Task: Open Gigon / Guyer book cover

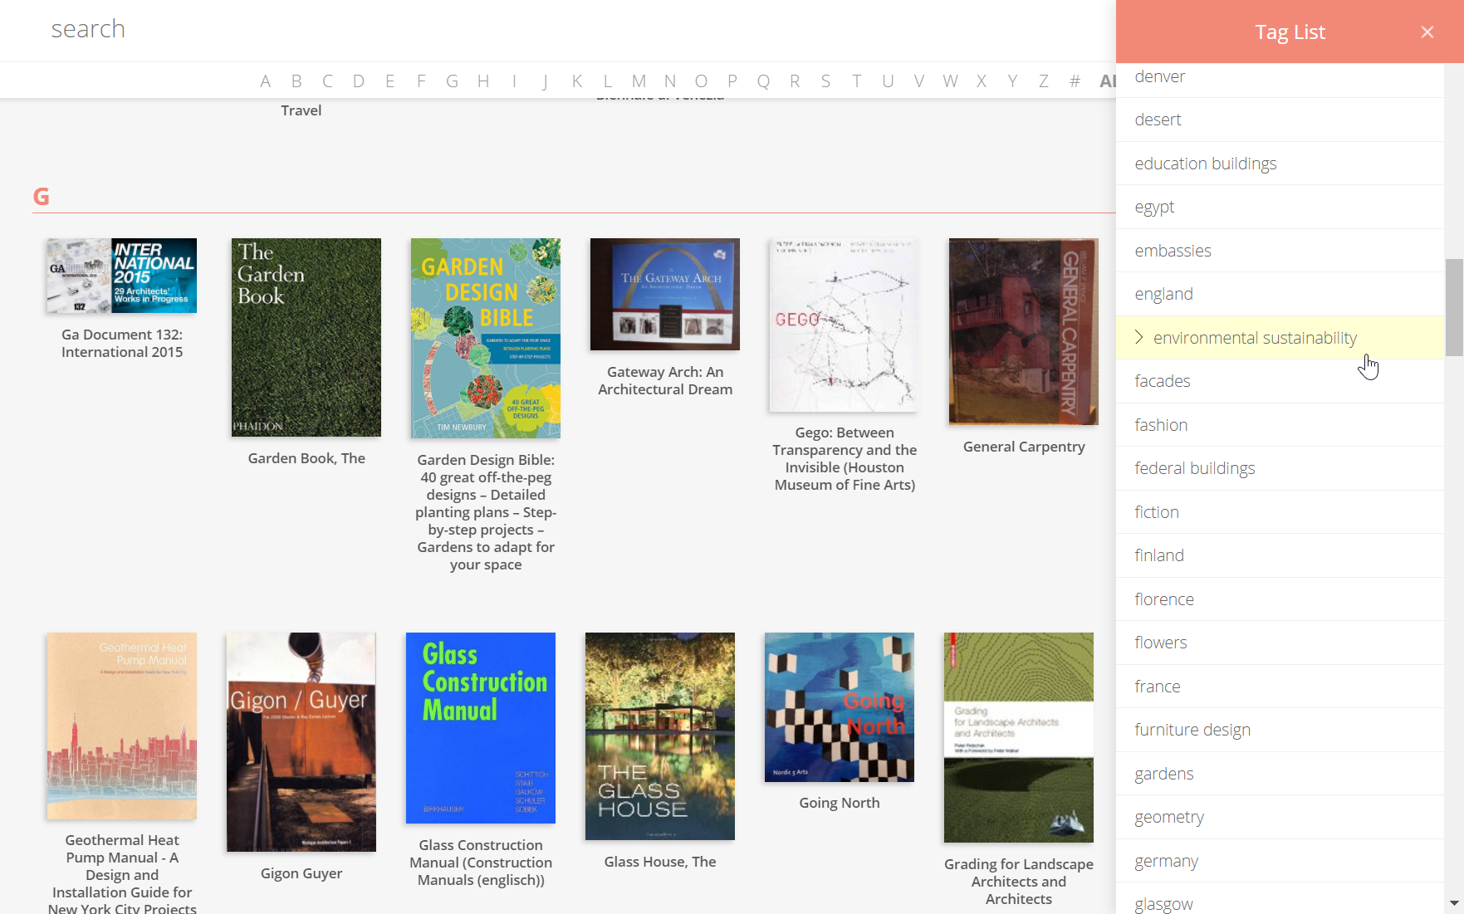Action: point(301,742)
